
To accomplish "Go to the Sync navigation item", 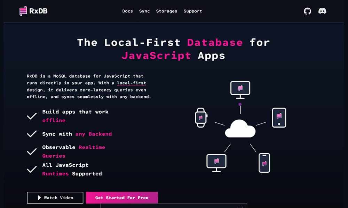I will tap(144, 11).
